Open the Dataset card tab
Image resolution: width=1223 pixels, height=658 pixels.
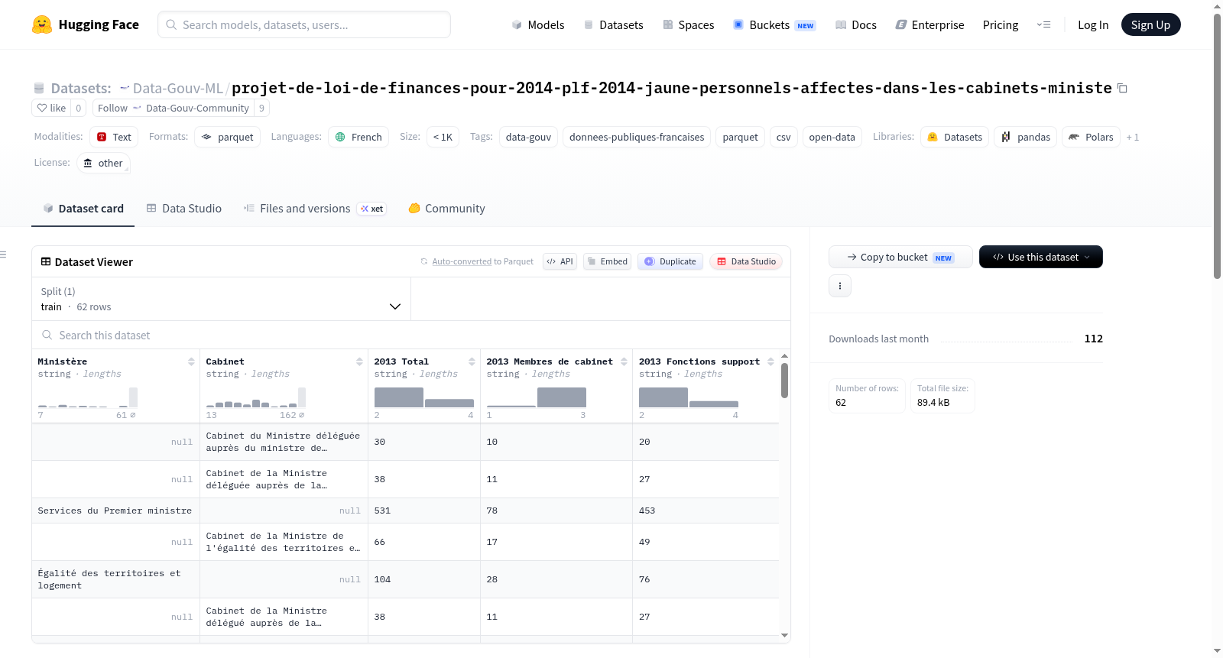[x=83, y=209]
